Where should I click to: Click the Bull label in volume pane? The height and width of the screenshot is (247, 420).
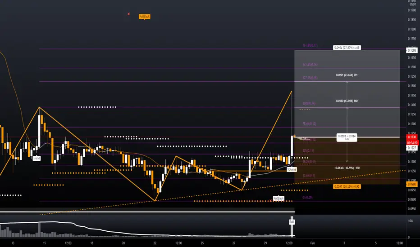click(x=292, y=222)
